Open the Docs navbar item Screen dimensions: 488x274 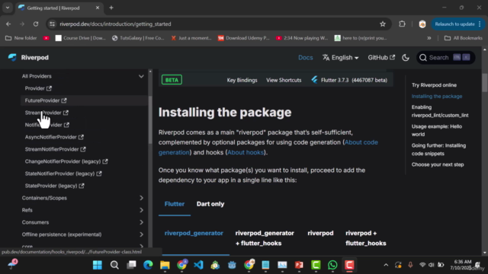[x=305, y=58]
